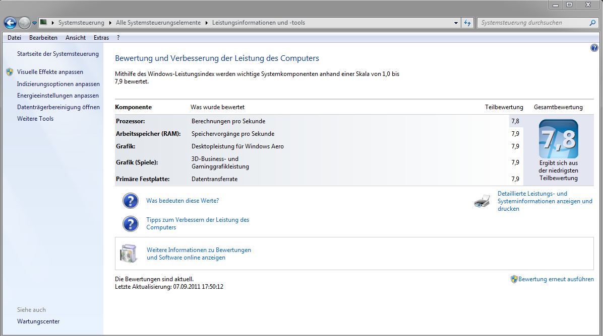Open the Bearbeiten menu

pos(43,38)
